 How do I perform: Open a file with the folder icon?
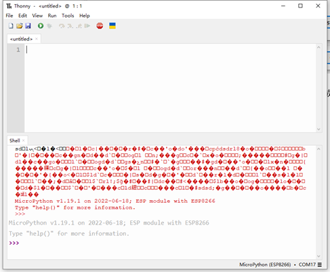click(20, 26)
